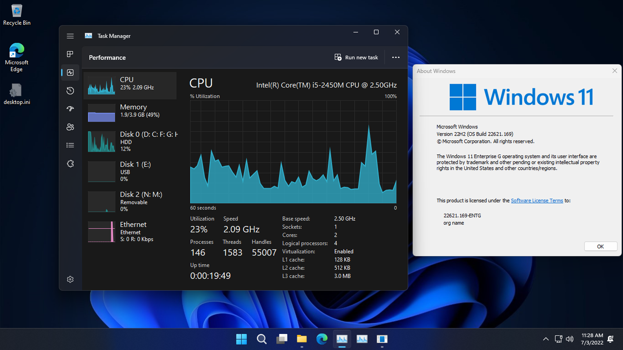
Task: Click the Speed value 2.09 GHz
Action: coord(241,229)
